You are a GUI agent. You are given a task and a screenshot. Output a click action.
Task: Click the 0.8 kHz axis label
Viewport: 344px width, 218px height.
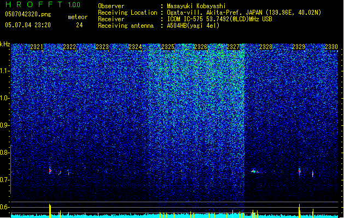[5, 153]
